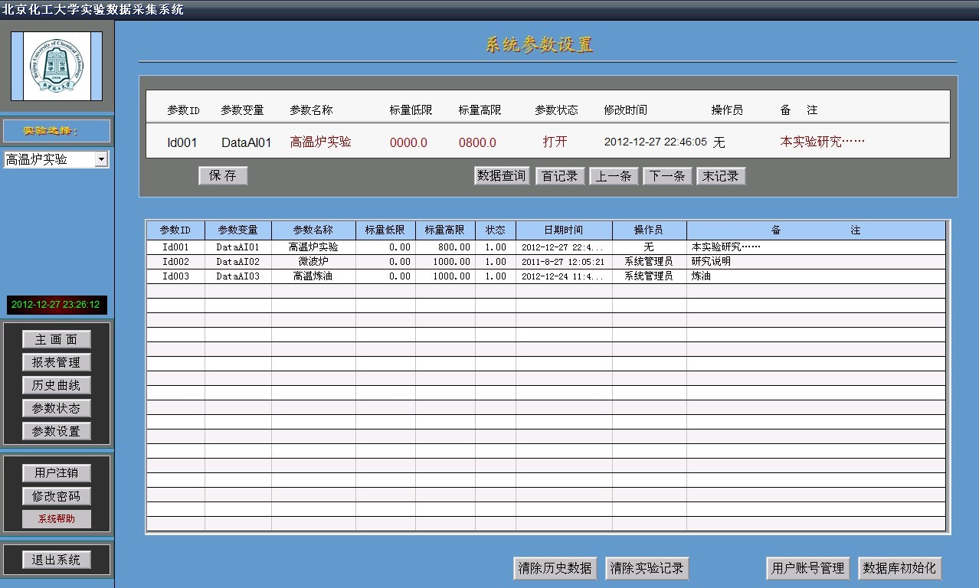979x588 pixels.
Task: Click table cell 800.00
Action: [445, 247]
